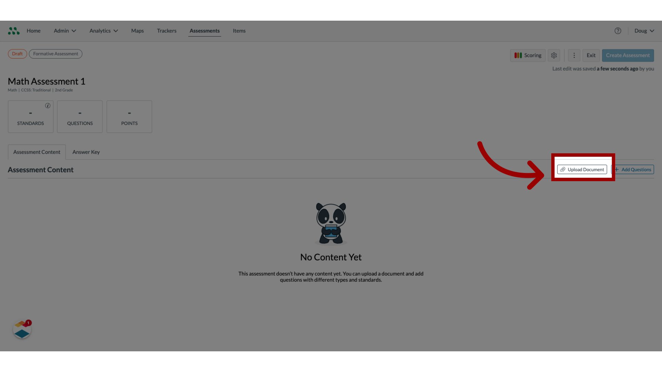Click the three-dot more options icon

click(574, 55)
